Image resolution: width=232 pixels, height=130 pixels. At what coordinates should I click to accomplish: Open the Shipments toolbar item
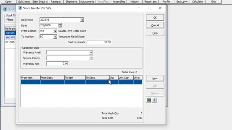tap(71, 1)
